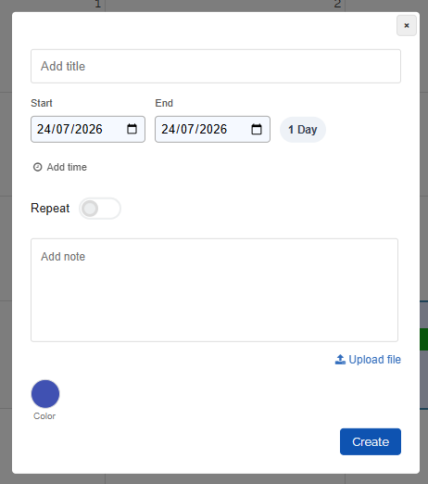Viewport: 428px width, 484px height.
Task: Click the Color label under the swatch
Action: pyautogui.click(x=44, y=416)
